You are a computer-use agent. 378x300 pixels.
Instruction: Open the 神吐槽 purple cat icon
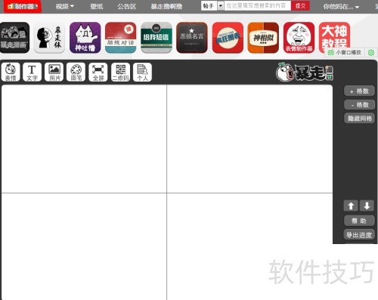point(85,38)
